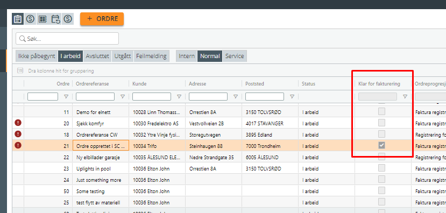Tick Klar for fakturering on order 18
The width and height of the screenshot is (446, 213).
[382, 134]
